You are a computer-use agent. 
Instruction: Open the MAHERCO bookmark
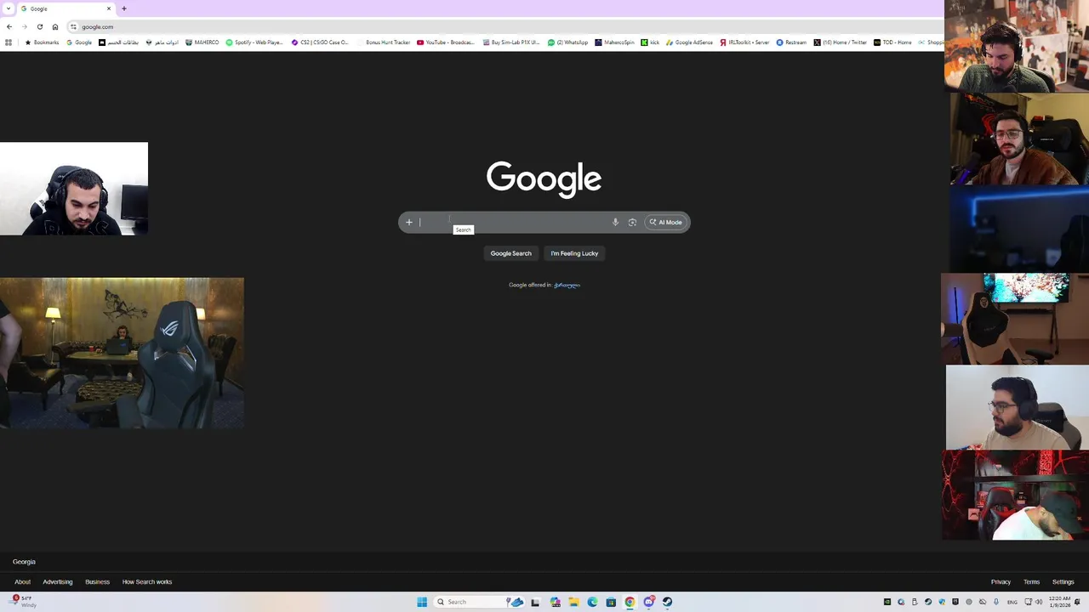pyautogui.click(x=202, y=42)
